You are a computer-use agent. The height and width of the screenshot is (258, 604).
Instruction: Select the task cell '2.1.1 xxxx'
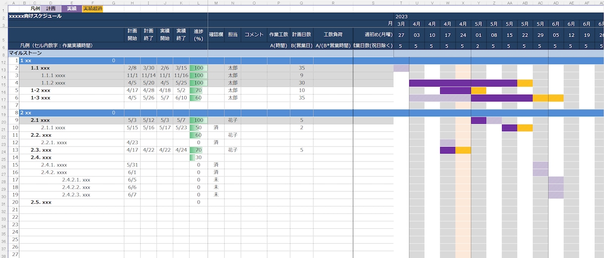click(x=53, y=128)
